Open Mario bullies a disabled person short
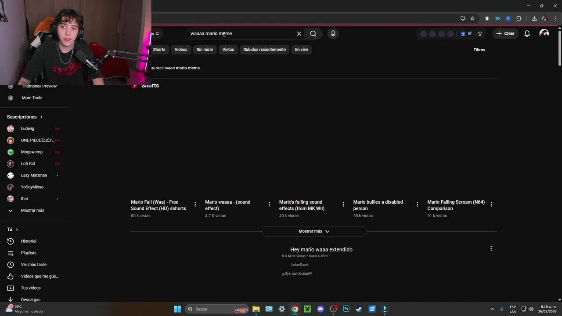This screenshot has width=562, height=316. [378, 205]
